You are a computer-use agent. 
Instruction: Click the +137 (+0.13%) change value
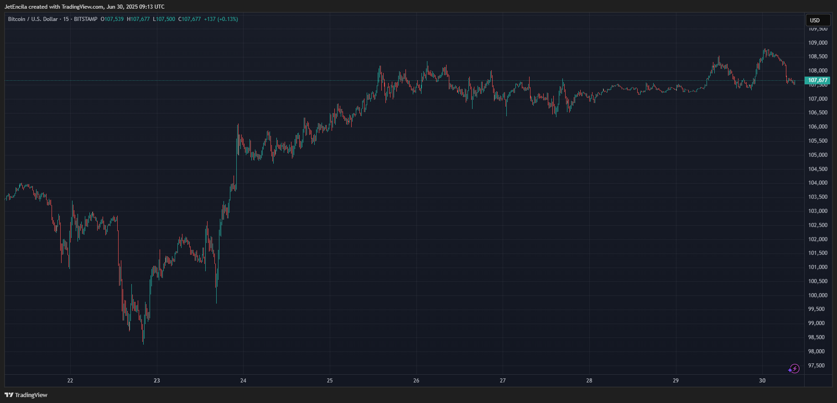(x=221, y=19)
